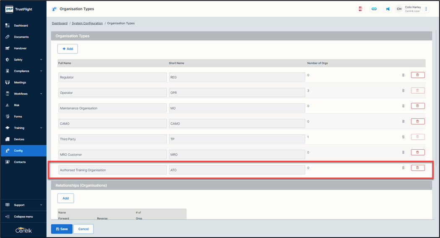Delete the MRO Customer row
This screenshot has width=440, height=238.
(417, 152)
